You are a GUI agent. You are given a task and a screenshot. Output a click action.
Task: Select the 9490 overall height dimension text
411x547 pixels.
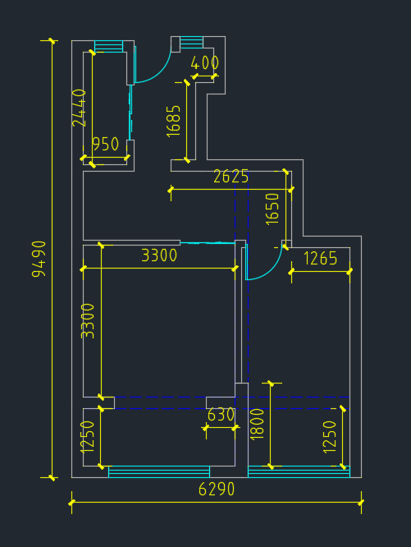tap(39, 259)
